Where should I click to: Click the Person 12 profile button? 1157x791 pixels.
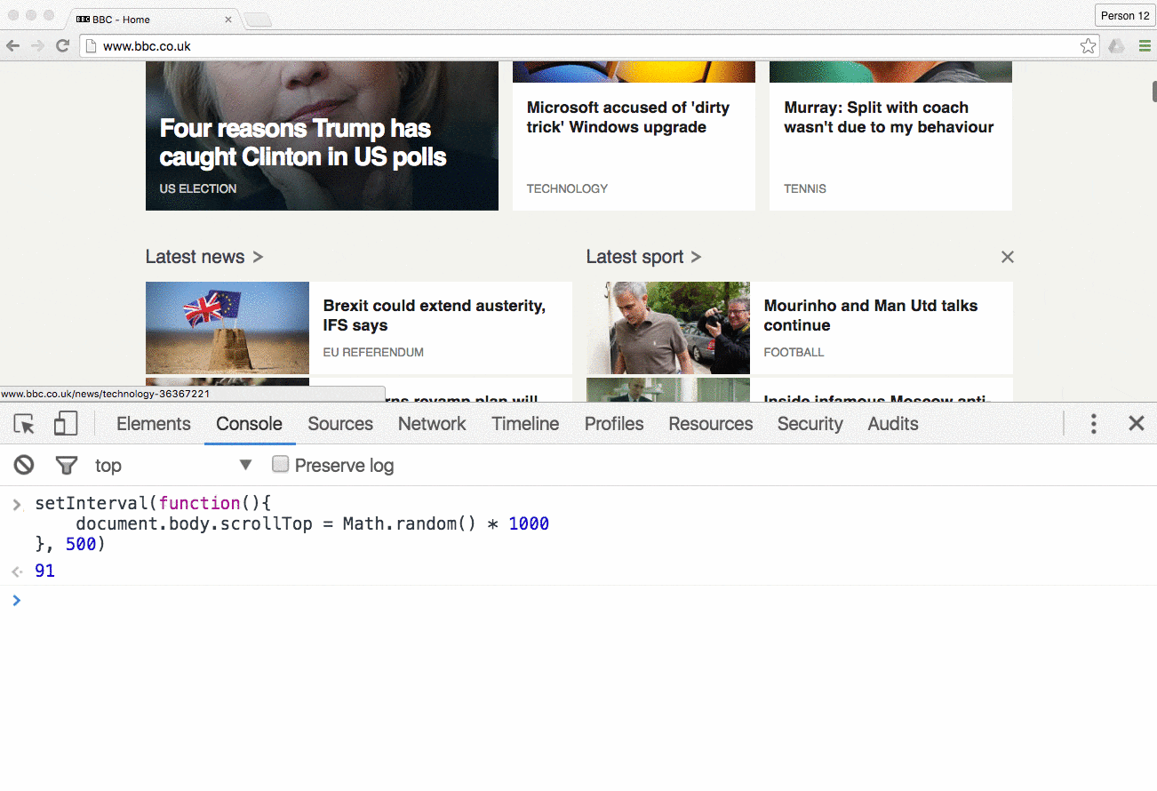pyautogui.click(x=1125, y=16)
